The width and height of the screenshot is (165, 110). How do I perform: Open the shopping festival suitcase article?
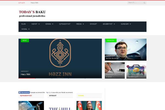pos(136,70)
